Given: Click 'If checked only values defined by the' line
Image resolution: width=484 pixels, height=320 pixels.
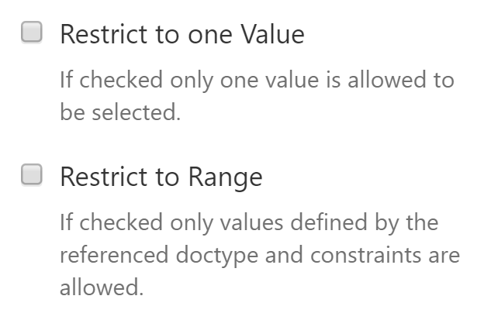Looking at the screenshot, I should click(248, 223).
